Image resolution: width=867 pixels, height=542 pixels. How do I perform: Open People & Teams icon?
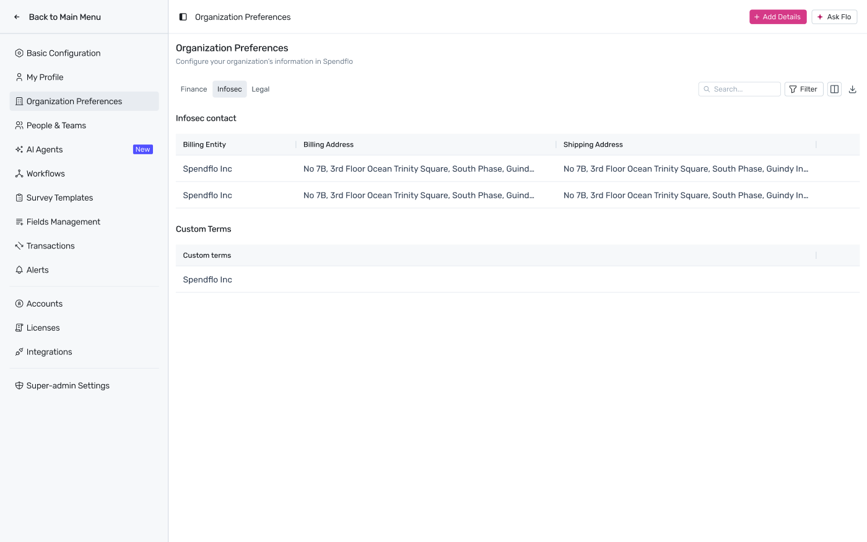(19, 126)
